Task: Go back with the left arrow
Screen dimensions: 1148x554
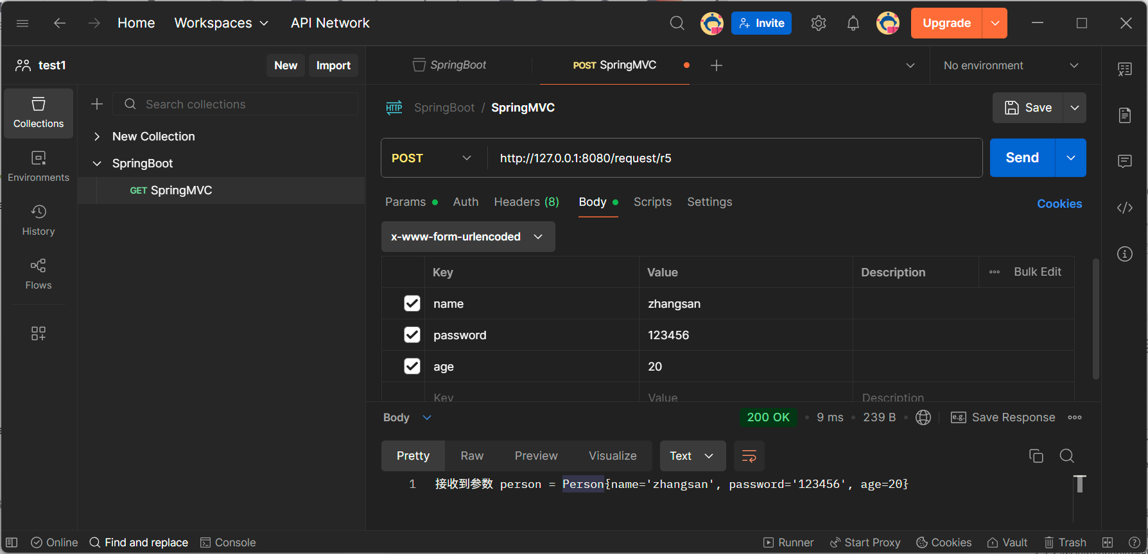Action: click(x=60, y=23)
